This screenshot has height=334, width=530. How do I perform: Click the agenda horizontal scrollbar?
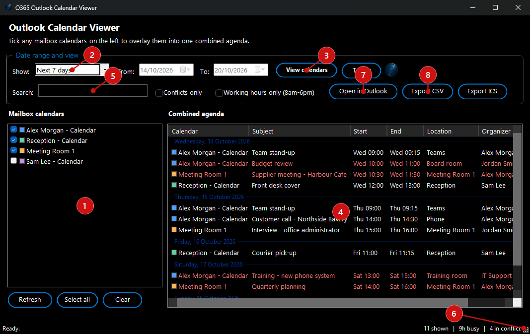tap(322, 303)
